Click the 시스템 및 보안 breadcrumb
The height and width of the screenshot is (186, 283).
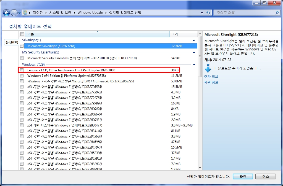point(60,13)
